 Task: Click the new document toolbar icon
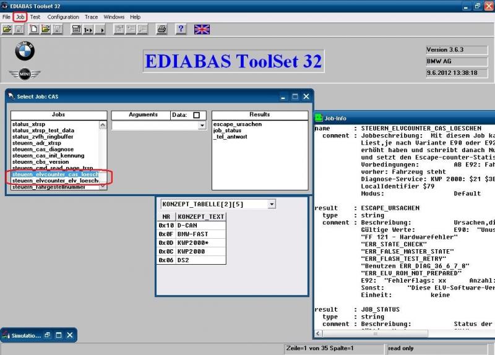point(34,29)
